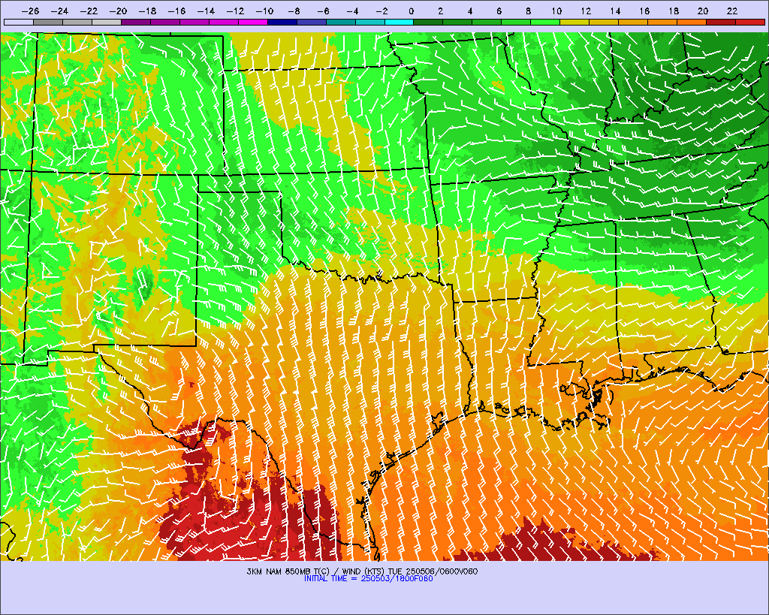
Task: Click the dark red swatch between 20 and 22
Action: click(721, 22)
